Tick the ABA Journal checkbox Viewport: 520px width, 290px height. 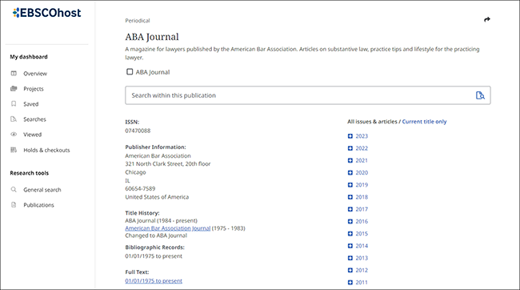[130, 72]
